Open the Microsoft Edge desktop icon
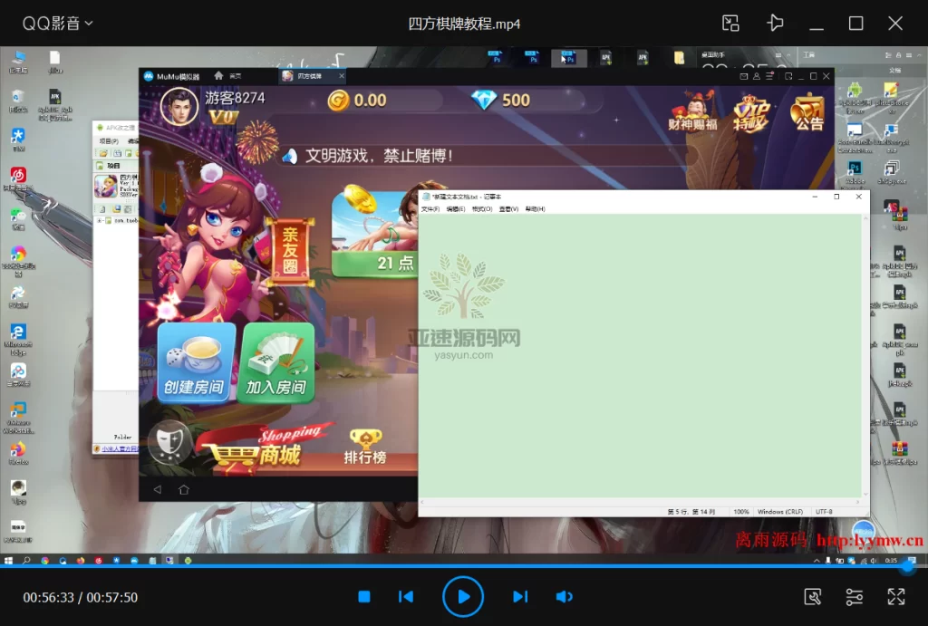The image size is (928, 626). [x=18, y=339]
